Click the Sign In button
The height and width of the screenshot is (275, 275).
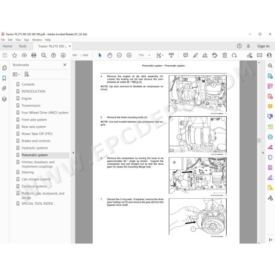coord(263,46)
